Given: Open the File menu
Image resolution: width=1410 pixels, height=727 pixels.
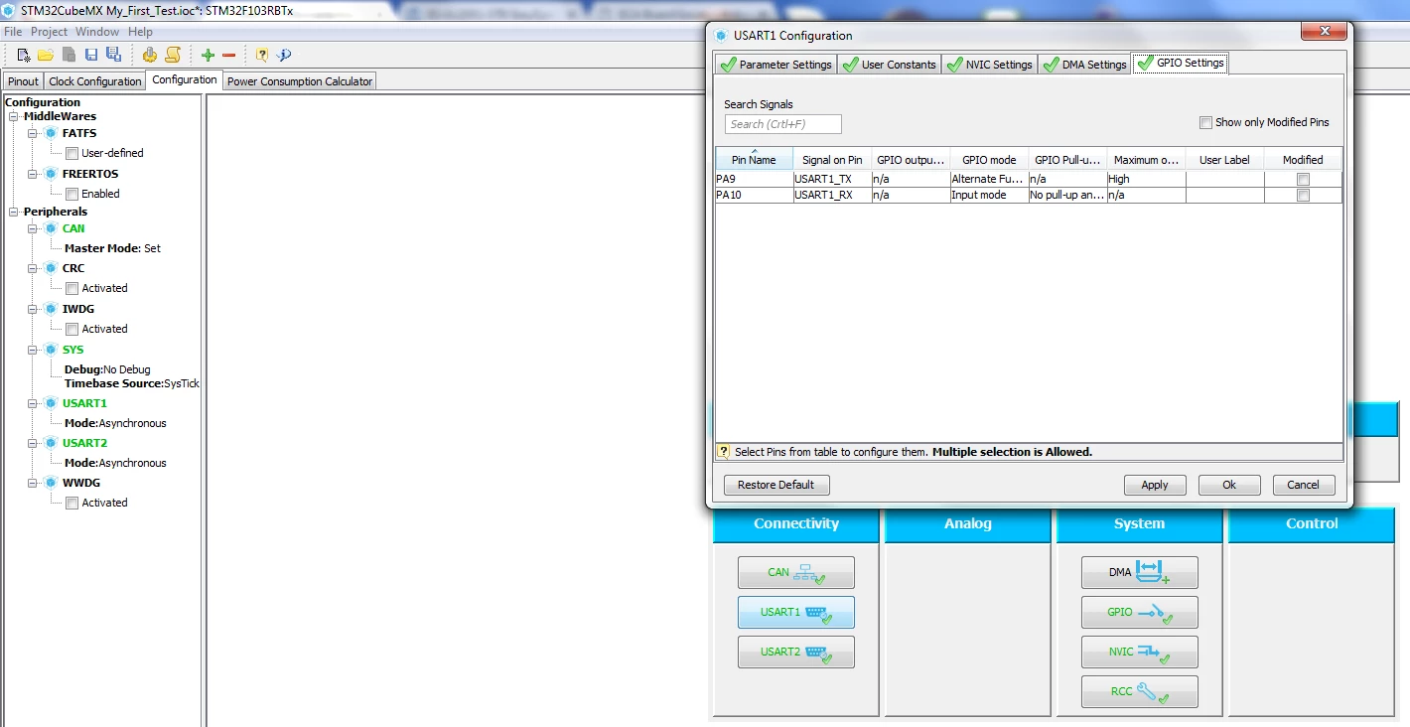Looking at the screenshot, I should 13,32.
